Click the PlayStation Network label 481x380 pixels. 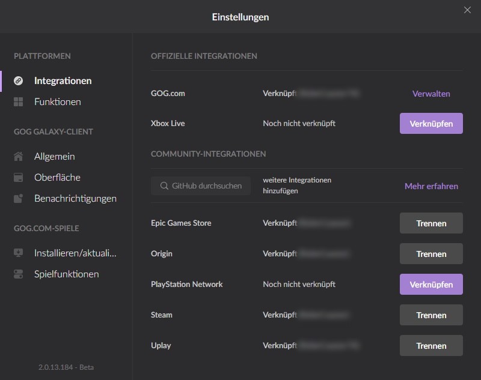[x=186, y=285]
